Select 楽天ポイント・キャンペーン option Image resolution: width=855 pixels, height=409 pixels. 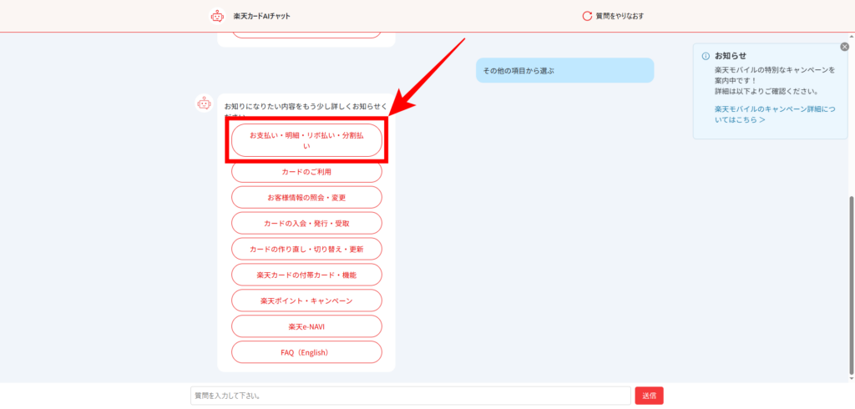(306, 300)
